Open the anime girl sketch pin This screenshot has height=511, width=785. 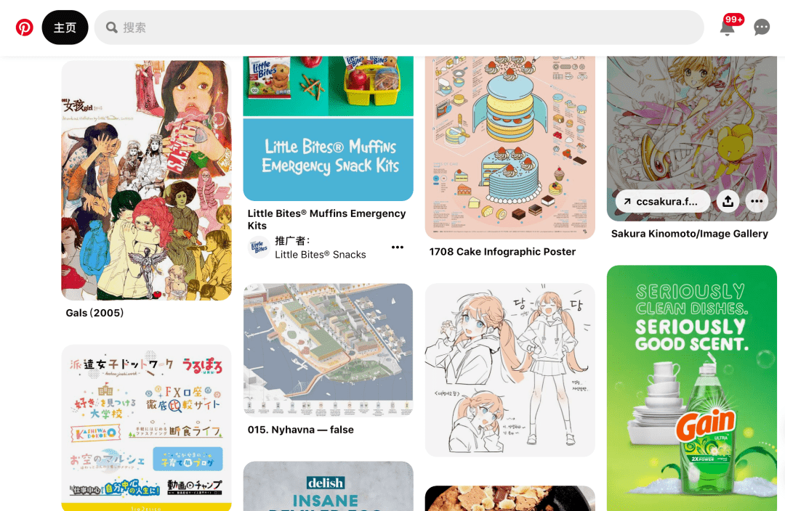510,370
